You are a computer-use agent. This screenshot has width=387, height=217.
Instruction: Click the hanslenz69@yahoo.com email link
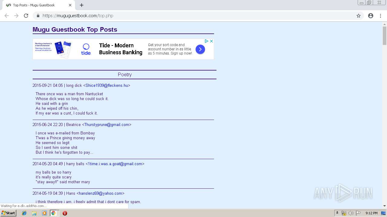coord(100,193)
